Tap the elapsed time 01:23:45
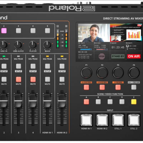143x143 pixels. pos(118,47)
